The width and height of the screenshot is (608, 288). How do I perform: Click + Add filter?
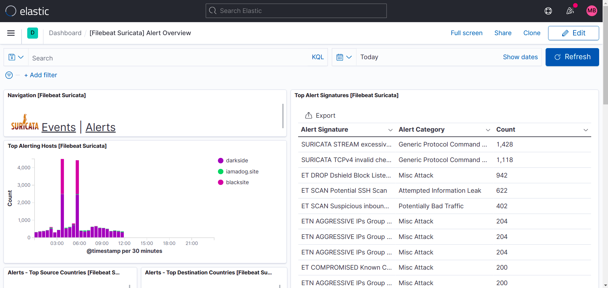pyautogui.click(x=41, y=75)
